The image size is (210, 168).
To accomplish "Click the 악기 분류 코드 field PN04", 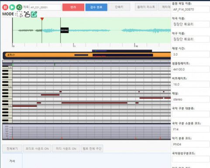I will (191, 144).
